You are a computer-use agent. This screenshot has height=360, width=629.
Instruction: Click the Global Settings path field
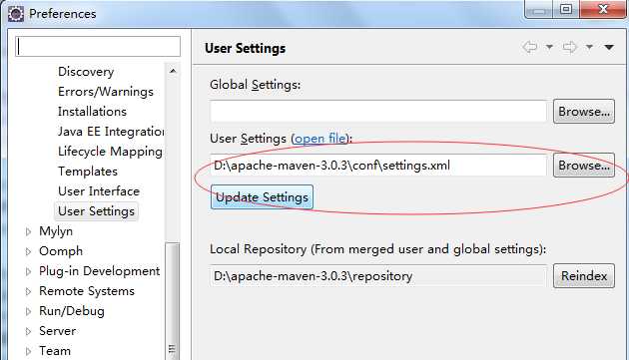pyautogui.click(x=378, y=112)
